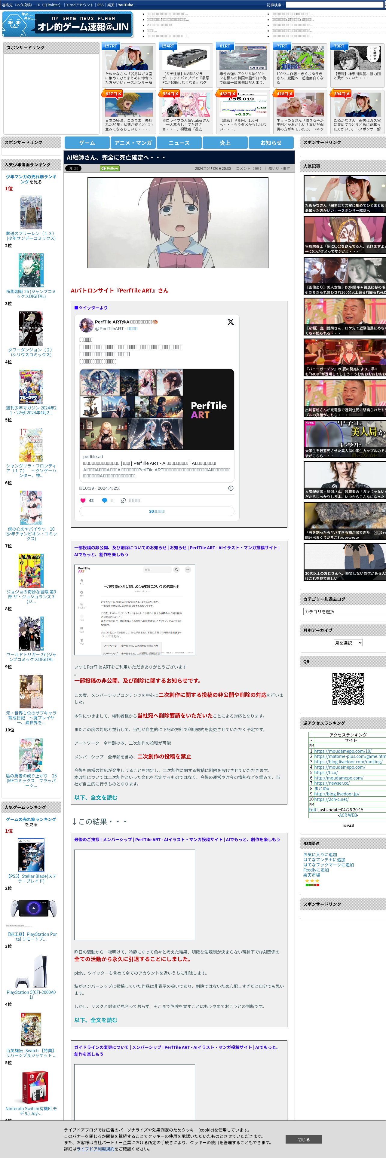Select the お知らせ navigation tab
The height and width of the screenshot is (1158, 386).
coord(271,142)
